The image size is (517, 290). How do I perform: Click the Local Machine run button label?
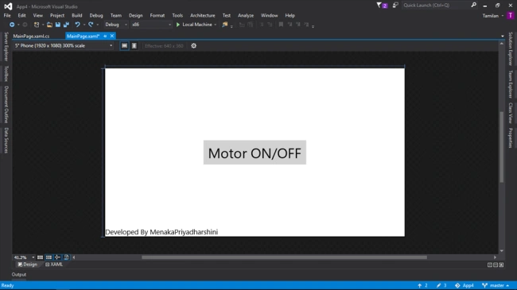tap(197, 25)
